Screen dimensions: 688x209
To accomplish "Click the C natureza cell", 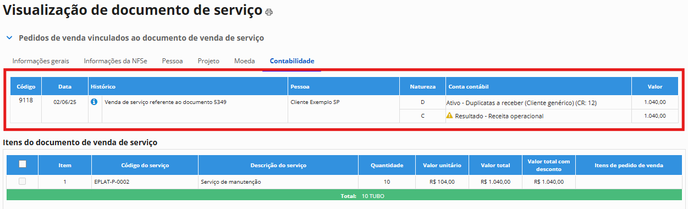I will (x=422, y=116).
